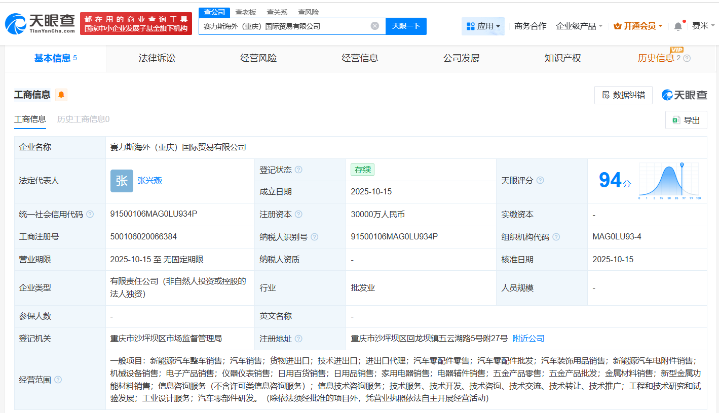Click the 附近公司 nearby companies link
The width and height of the screenshot is (719, 413).
tap(528, 338)
